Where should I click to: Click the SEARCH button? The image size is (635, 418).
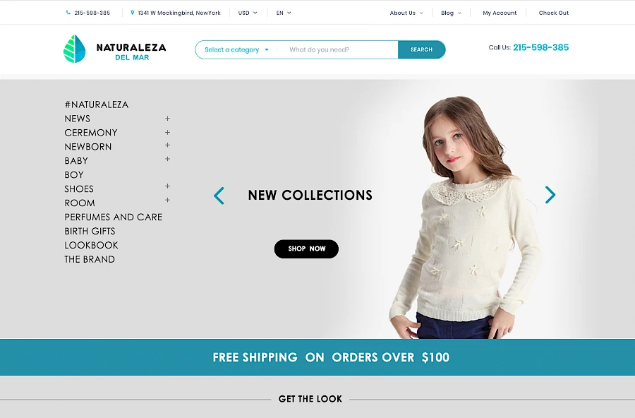[422, 49]
